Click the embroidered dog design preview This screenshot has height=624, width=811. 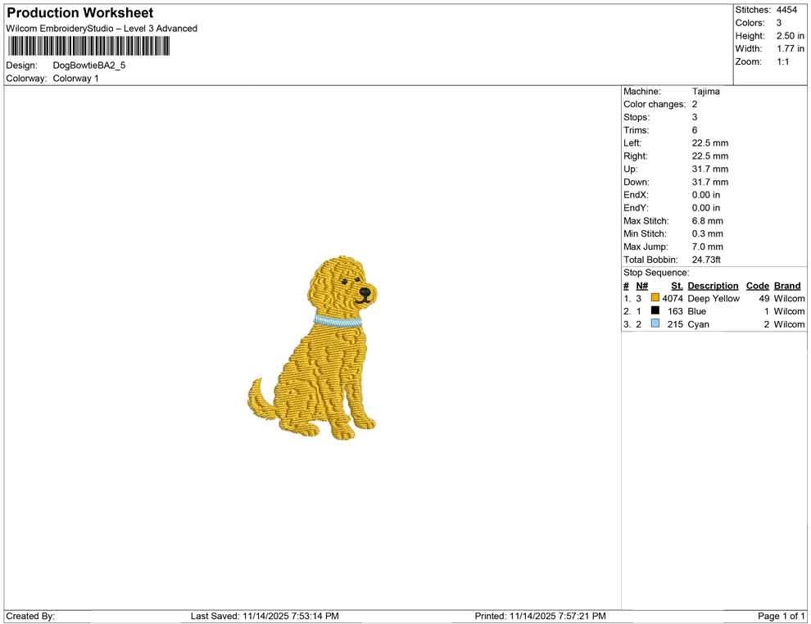pyautogui.click(x=313, y=347)
